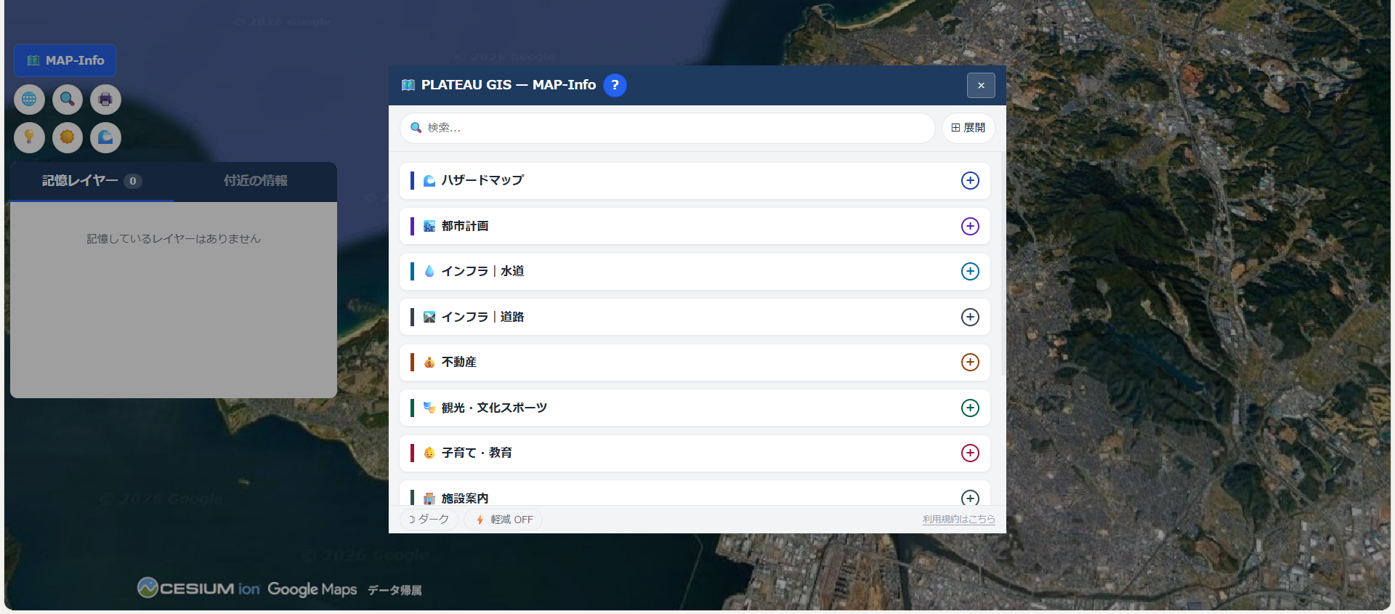Image resolution: width=1395 pixels, height=614 pixels.
Task: Open the blue question mark help
Action: click(x=615, y=85)
